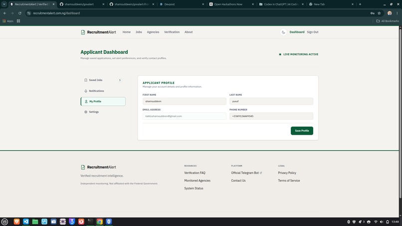Screen dimensions: 402x226
Task: Open the Verification nav link
Action: point(172,32)
